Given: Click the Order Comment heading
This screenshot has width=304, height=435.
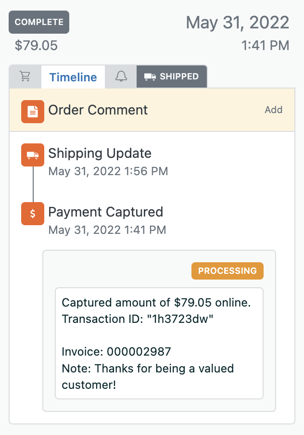Looking at the screenshot, I should pos(98,110).
